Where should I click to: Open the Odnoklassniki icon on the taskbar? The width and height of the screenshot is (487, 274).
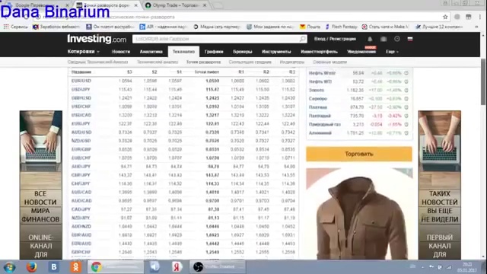[x=76, y=267]
